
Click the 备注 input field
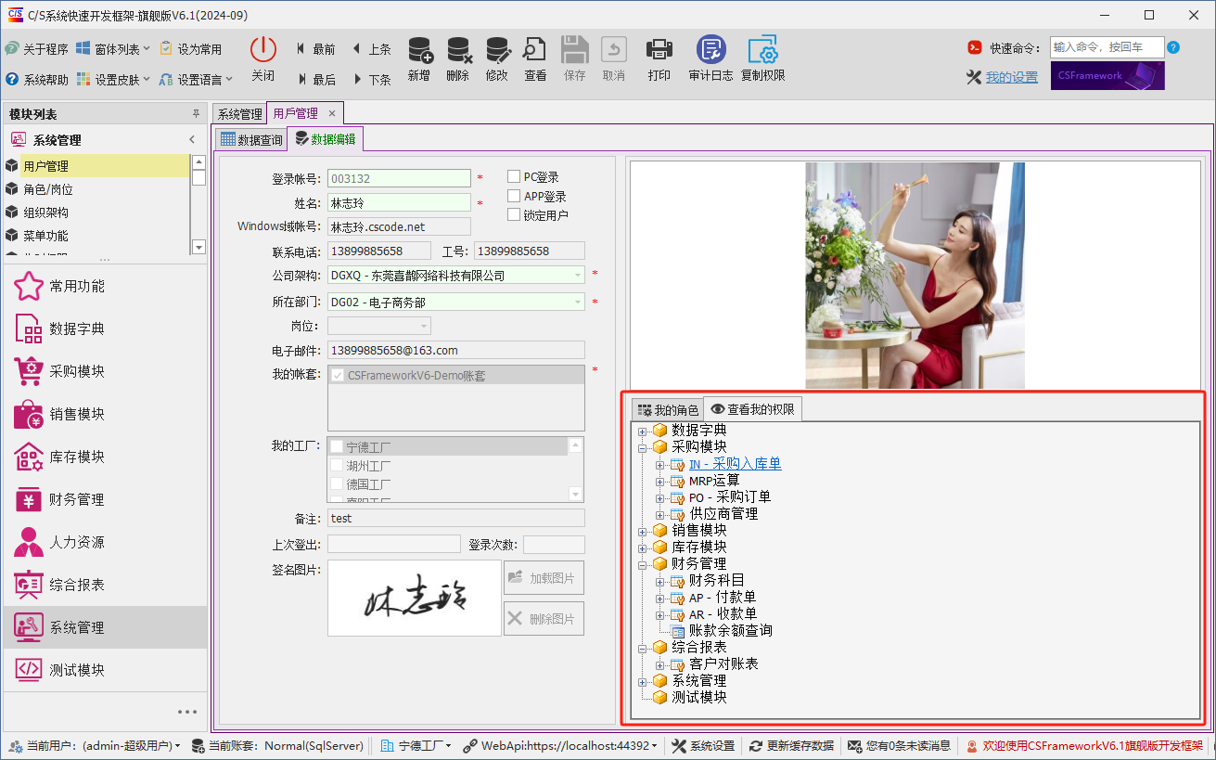tap(455, 519)
